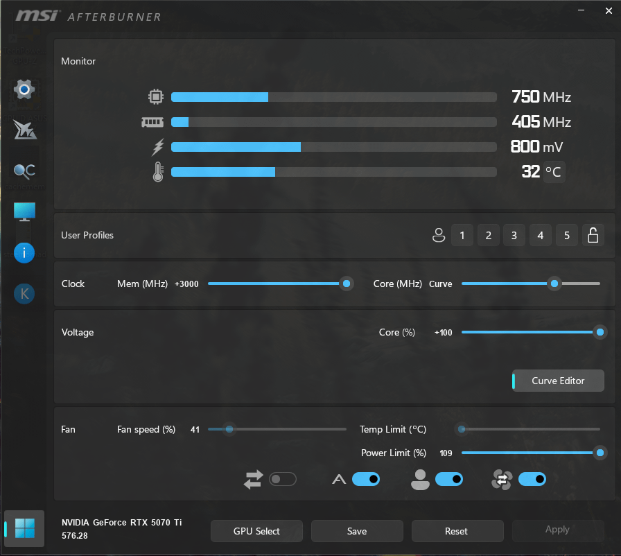The height and width of the screenshot is (556, 621).
Task: Click the Temp Limit slider handle
Action: pyautogui.click(x=462, y=429)
